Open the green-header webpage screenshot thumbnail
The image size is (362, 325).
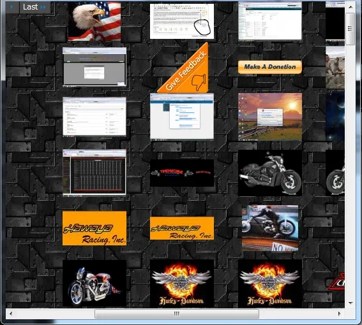click(270, 21)
